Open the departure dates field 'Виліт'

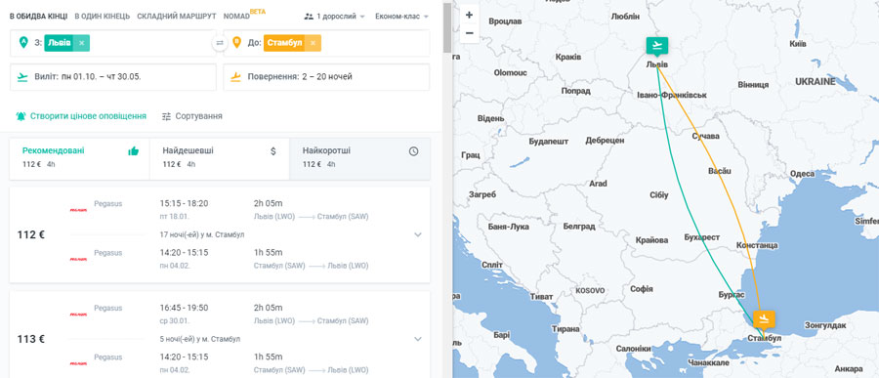(113, 77)
